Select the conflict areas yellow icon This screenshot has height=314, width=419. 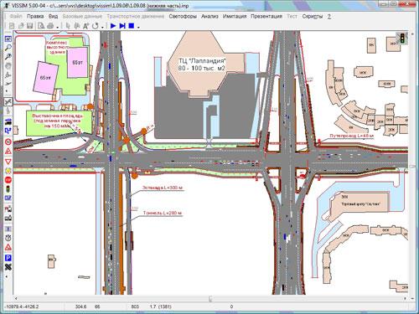[8, 171]
